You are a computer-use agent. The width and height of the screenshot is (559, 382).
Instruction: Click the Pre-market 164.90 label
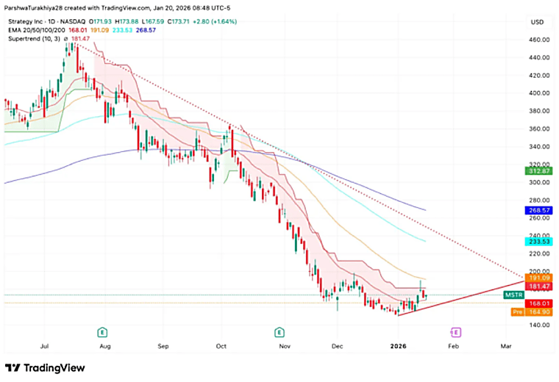point(532,312)
